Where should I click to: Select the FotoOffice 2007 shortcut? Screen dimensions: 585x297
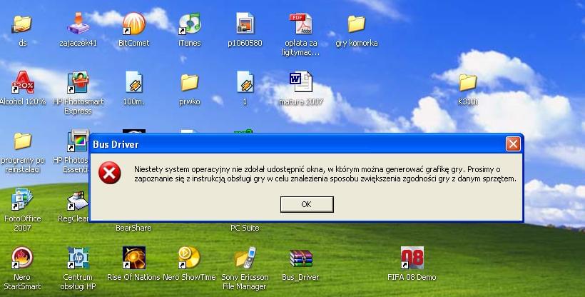(22, 199)
